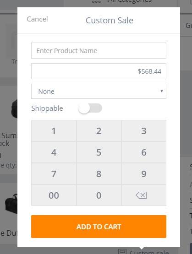Tap the 00 key on keypad

click(54, 195)
